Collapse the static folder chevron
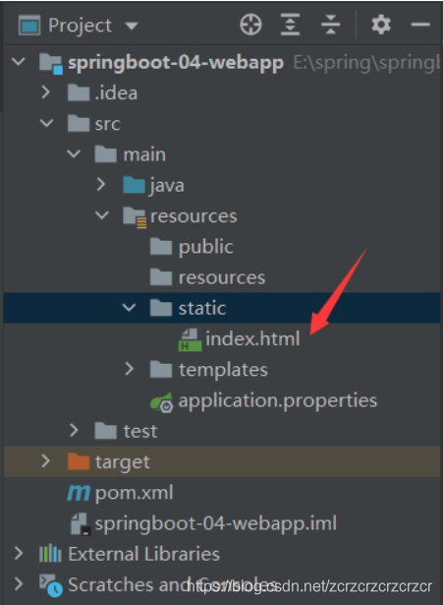 click(x=129, y=308)
